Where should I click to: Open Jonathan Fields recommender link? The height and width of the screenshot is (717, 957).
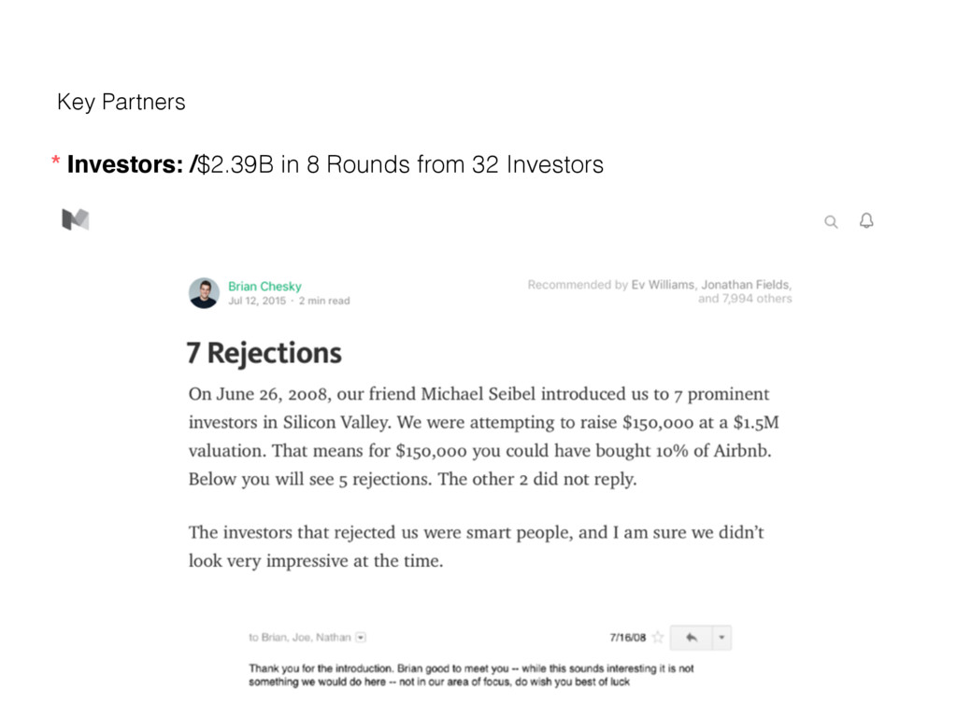pos(747,284)
